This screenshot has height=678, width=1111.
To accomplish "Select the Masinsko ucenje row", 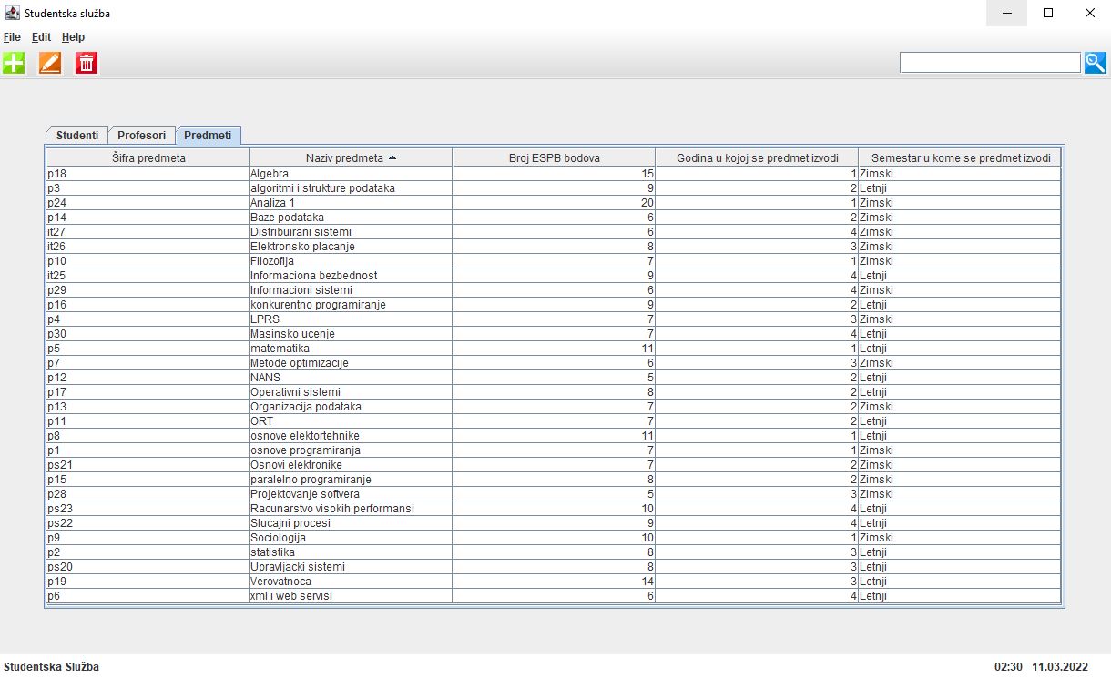I will 554,334.
